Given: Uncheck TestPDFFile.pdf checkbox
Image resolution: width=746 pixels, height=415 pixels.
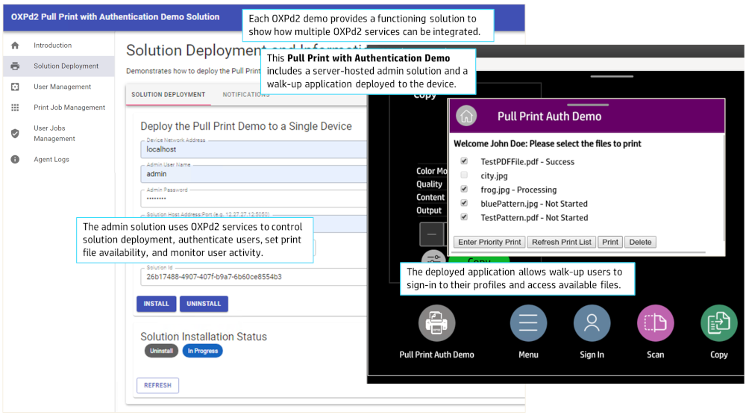Looking at the screenshot, I should pos(464,161).
